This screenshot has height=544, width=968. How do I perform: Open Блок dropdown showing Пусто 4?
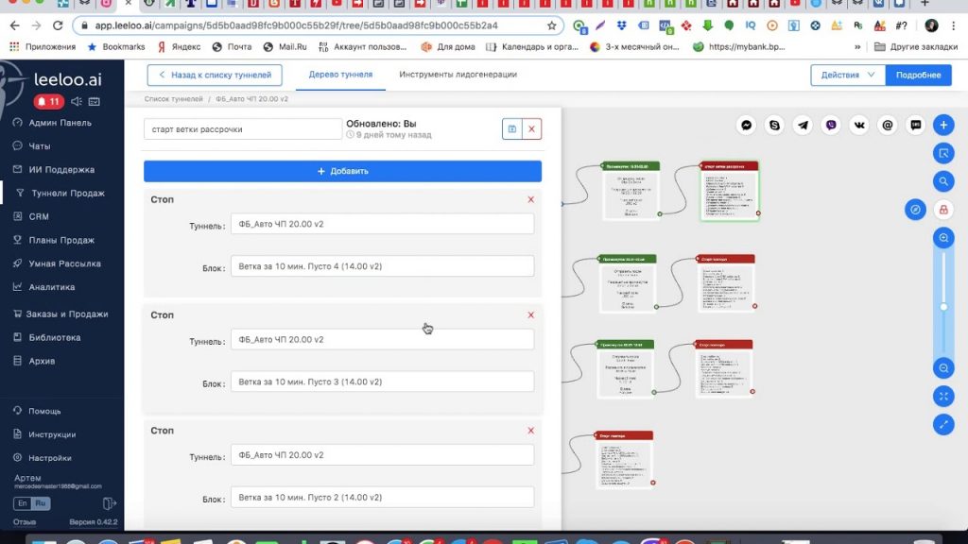(382, 266)
